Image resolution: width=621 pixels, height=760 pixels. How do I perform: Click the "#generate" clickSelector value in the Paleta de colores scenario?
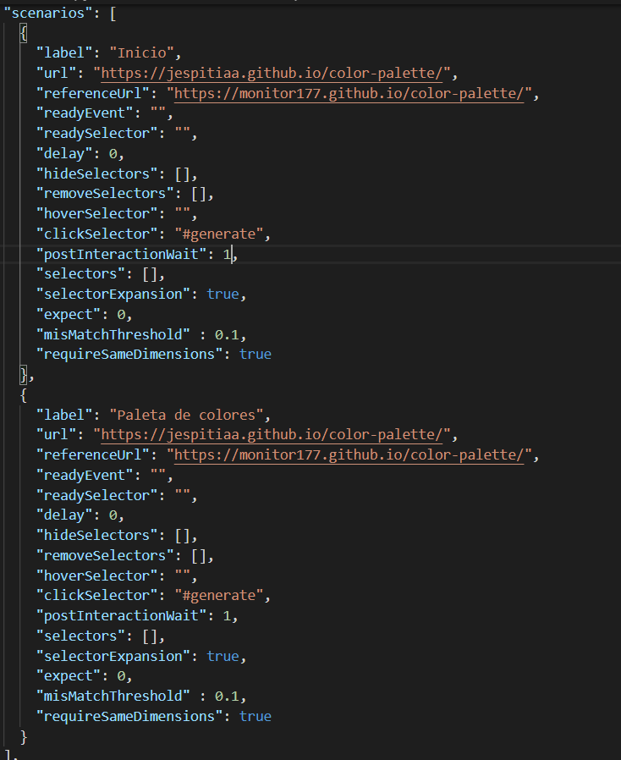pos(219,596)
